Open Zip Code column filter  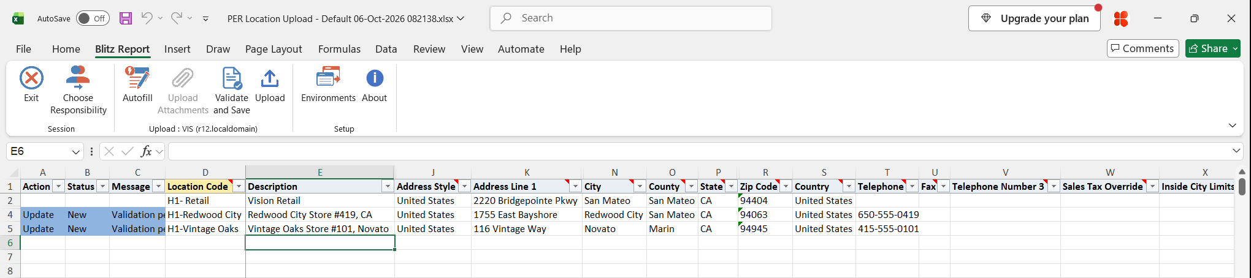(786, 186)
